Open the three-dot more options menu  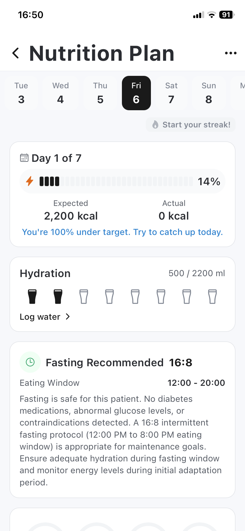coord(231,53)
